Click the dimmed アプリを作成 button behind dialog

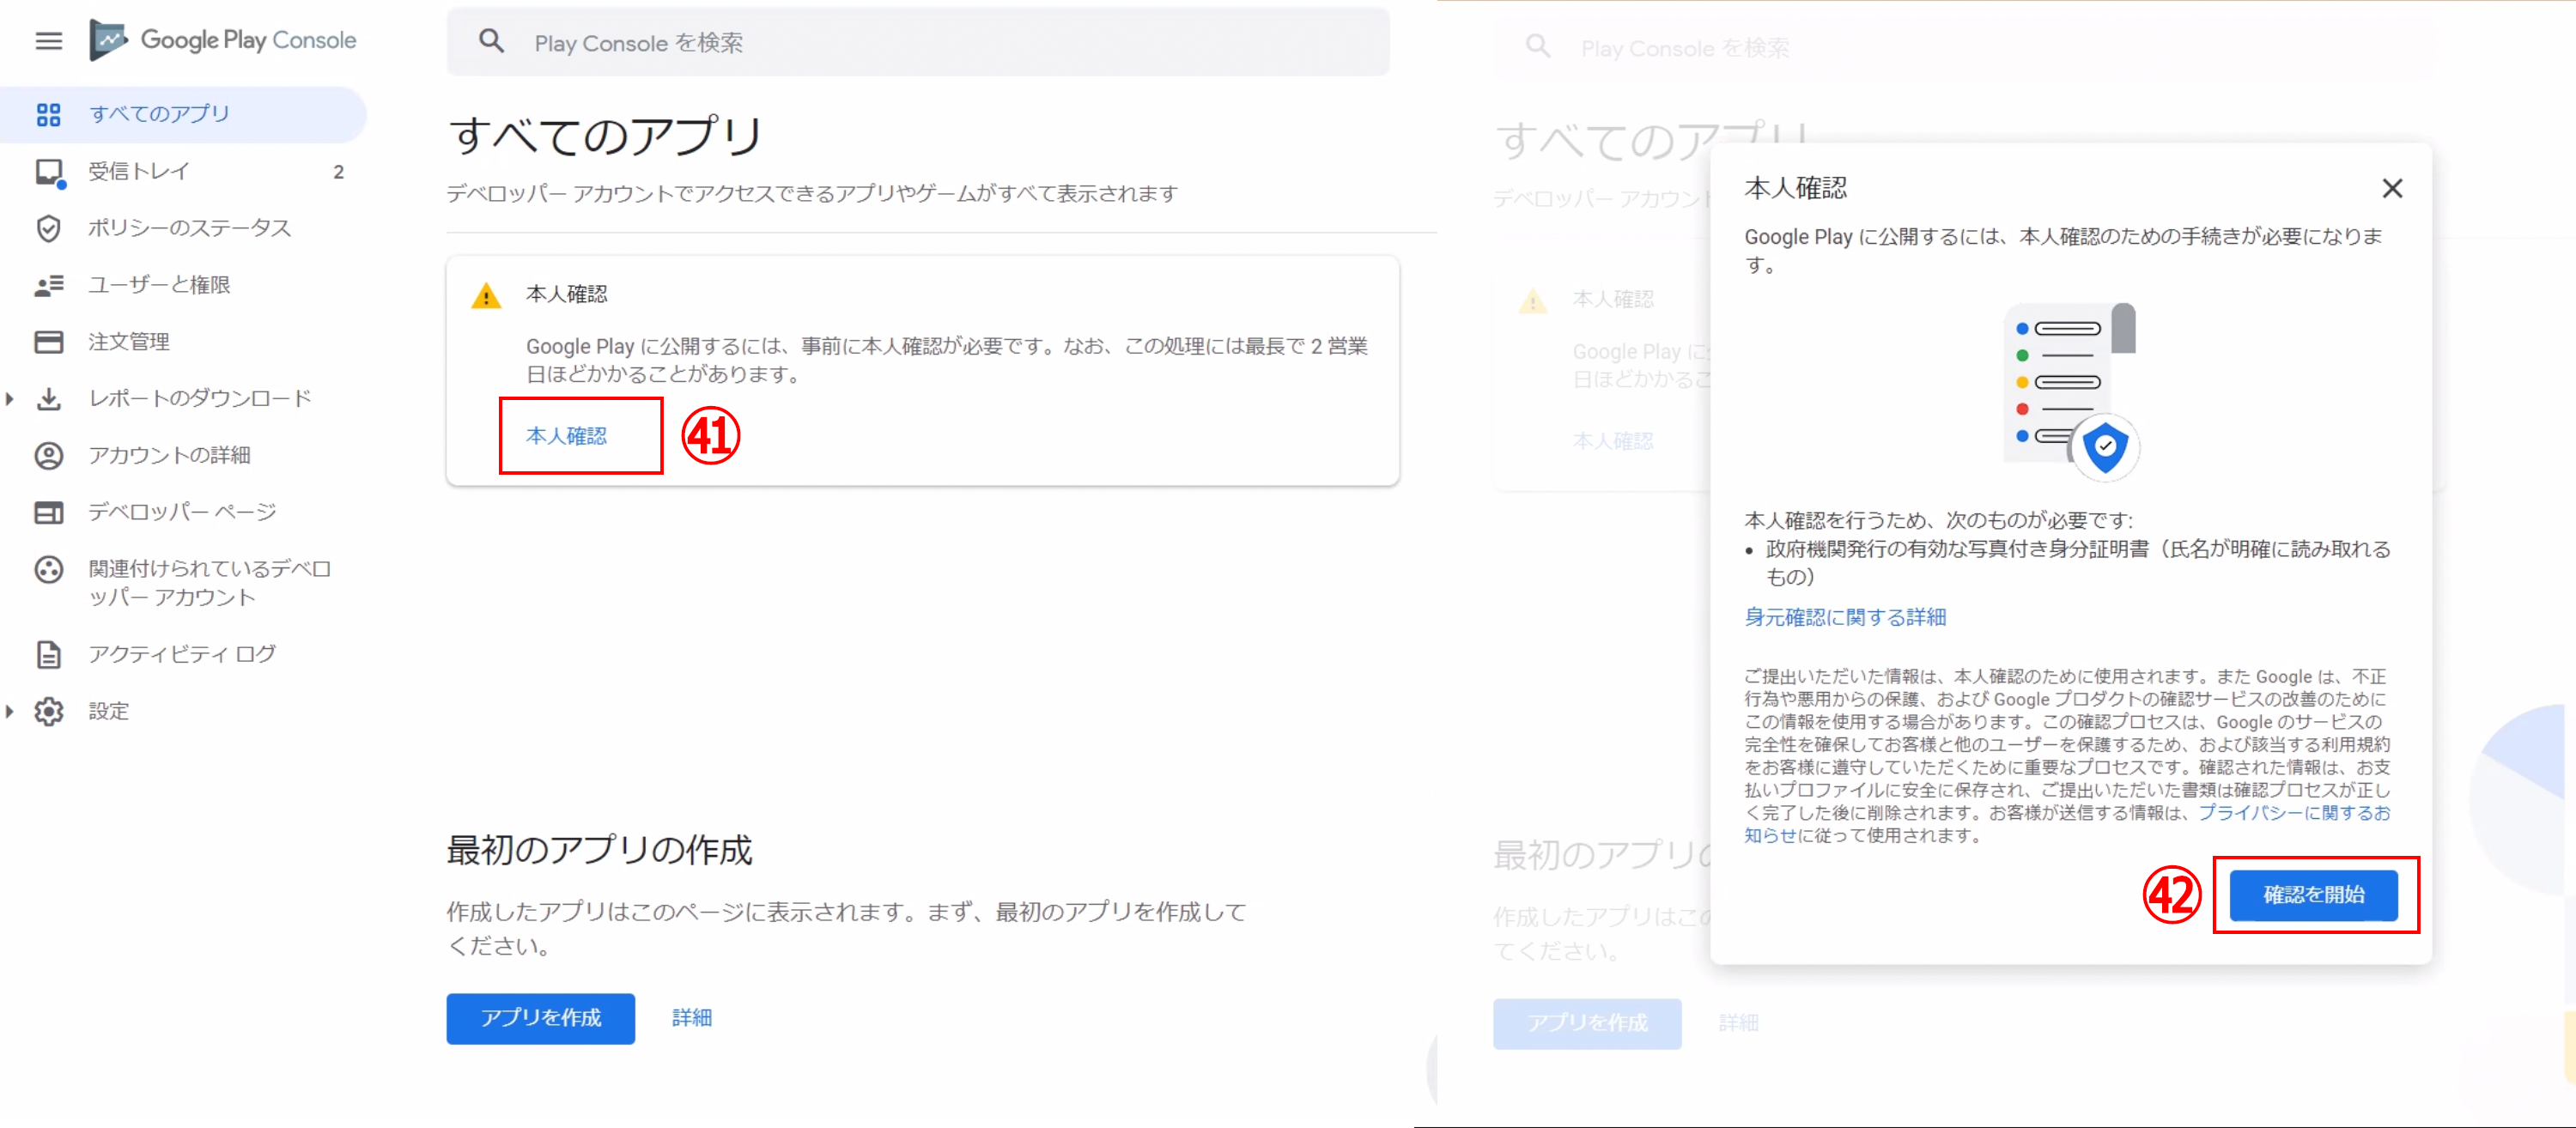(x=1587, y=1023)
